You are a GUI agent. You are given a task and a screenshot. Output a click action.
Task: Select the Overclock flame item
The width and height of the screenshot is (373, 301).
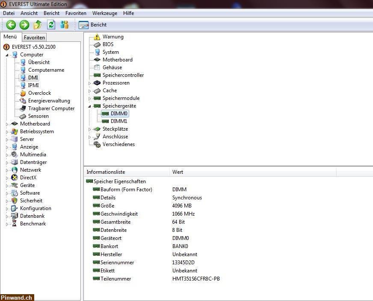[x=39, y=93]
